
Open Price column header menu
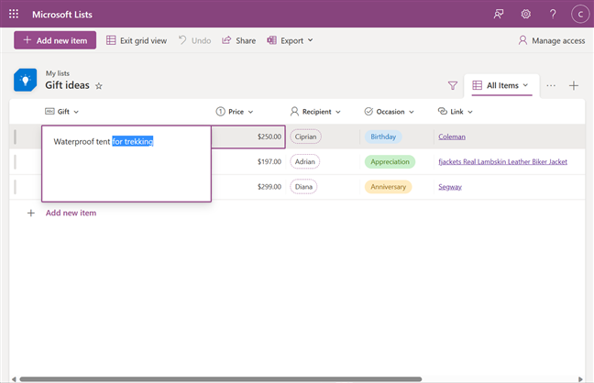tap(235, 112)
